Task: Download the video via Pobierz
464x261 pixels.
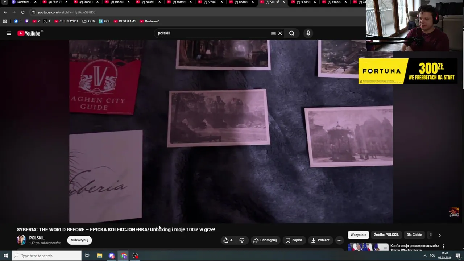Action: pyautogui.click(x=320, y=240)
